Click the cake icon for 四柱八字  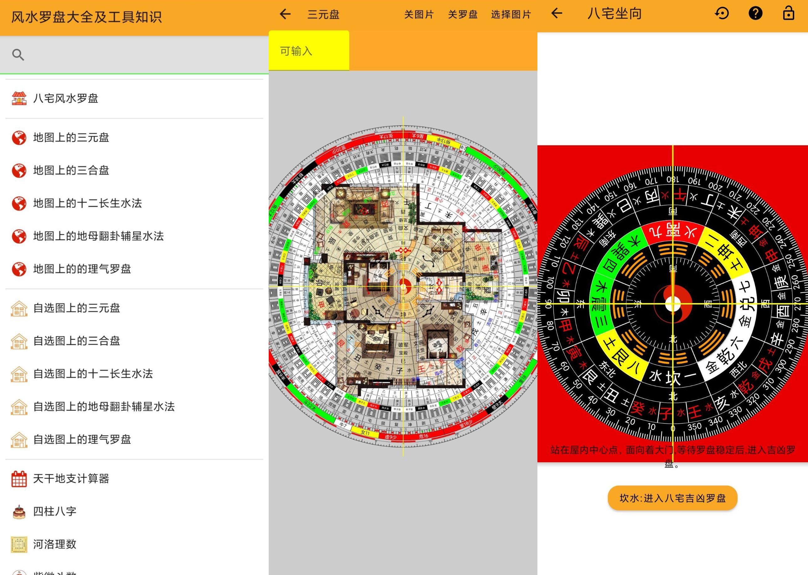point(19,512)
